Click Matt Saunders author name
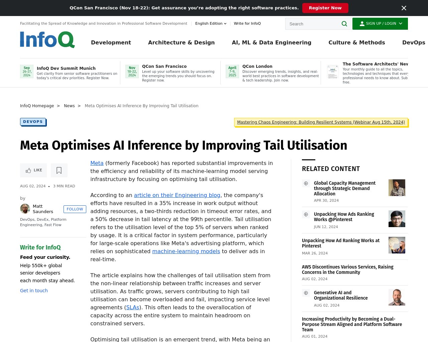The image size is (428, 342). pyautogui.click(x=43, y=209)
